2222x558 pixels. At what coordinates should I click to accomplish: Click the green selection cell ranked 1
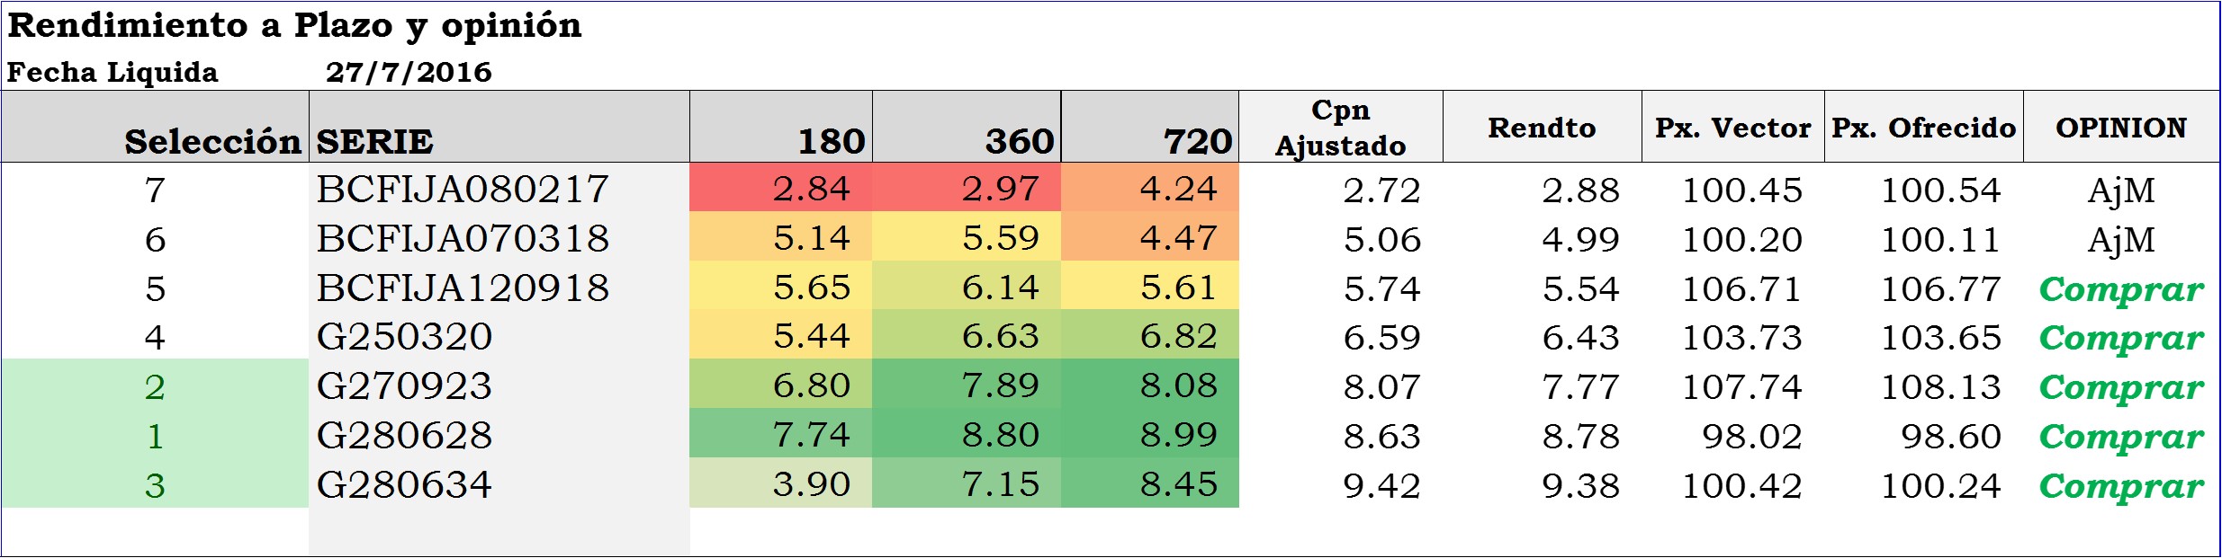(x=155, y=436)
